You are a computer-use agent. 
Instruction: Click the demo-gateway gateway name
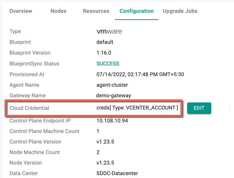[x=114, y=96]
